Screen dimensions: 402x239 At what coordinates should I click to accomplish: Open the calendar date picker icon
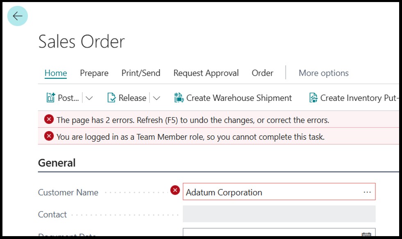click(x=366, y=234)
